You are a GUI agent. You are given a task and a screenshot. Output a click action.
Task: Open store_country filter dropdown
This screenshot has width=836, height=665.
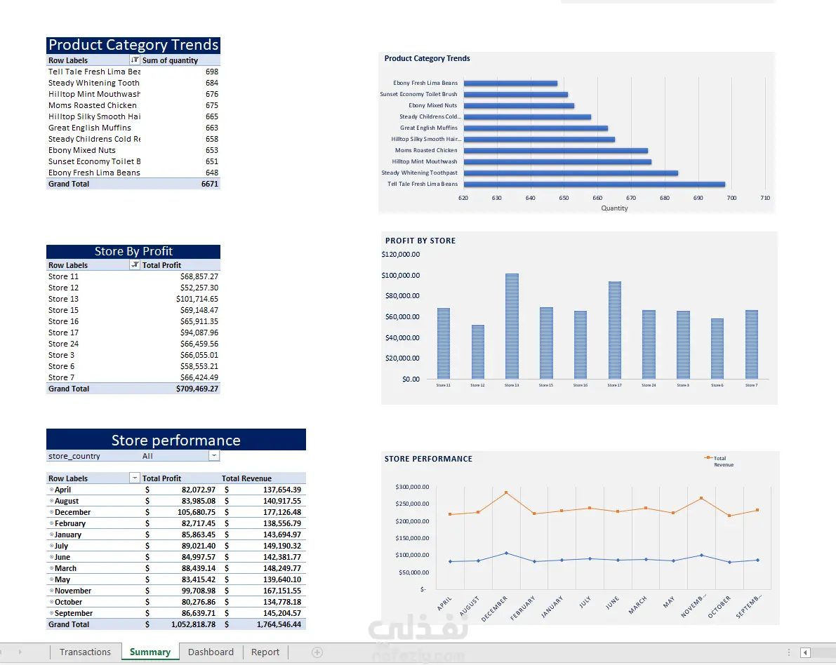[214, 455]
